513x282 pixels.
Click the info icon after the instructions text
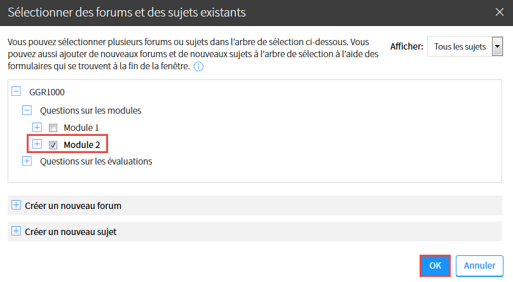point(198,66)
